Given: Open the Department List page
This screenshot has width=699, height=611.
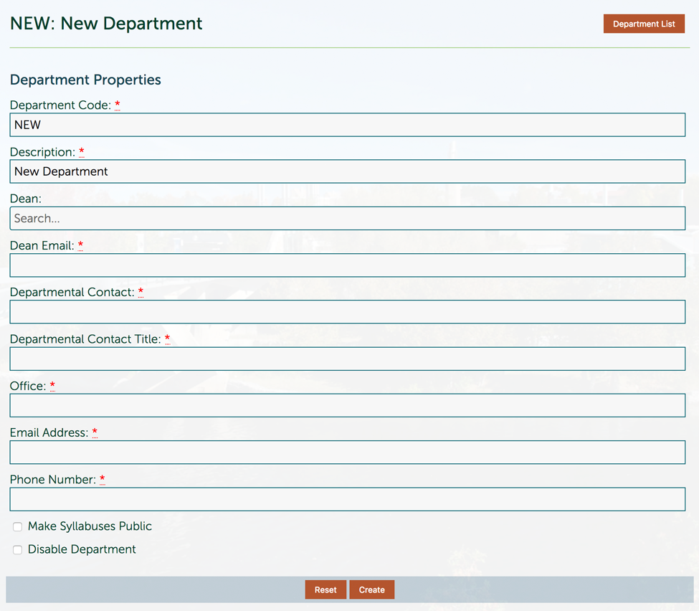Looking at the screenshot, I should click(644, 24).
